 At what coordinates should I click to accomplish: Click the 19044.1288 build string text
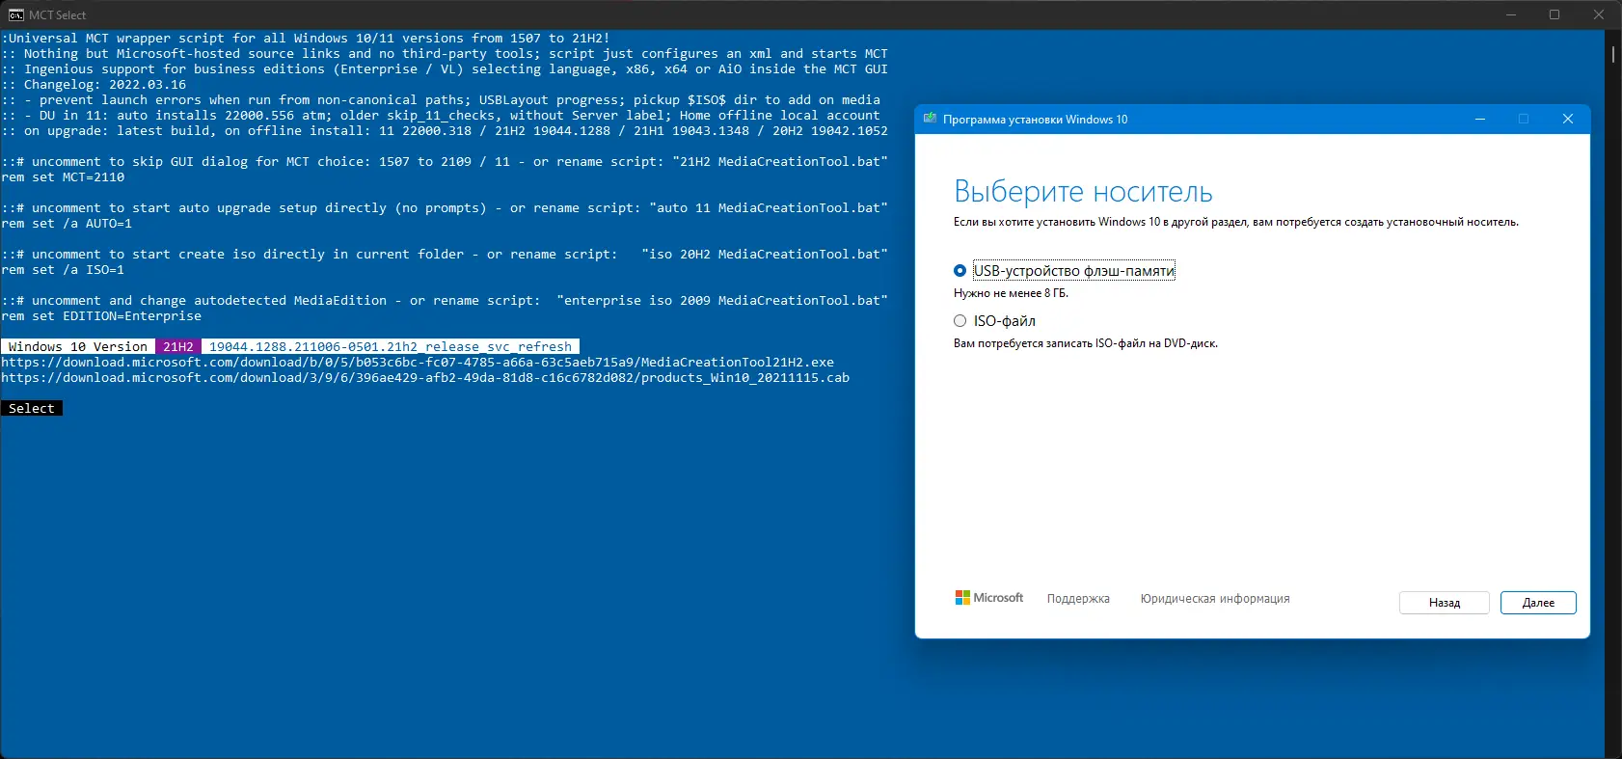pos(391,347)
